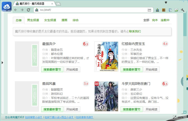The height and width of the screenshot is (121, 188).
Task: Click 搜索最新章节 for 星战风暴
Action: (52, 109)
